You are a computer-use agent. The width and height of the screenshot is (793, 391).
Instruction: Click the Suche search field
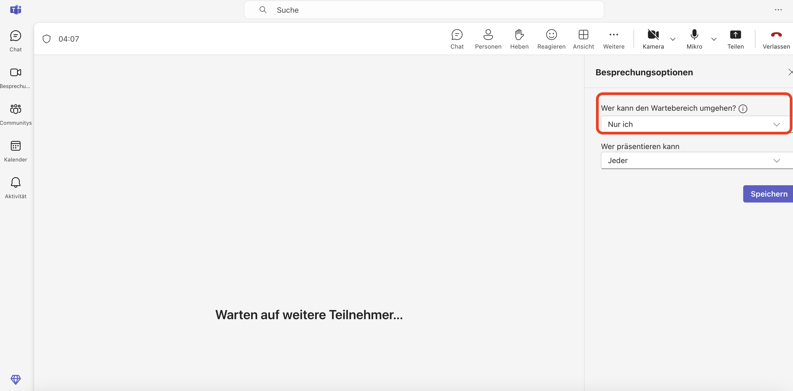424,10
